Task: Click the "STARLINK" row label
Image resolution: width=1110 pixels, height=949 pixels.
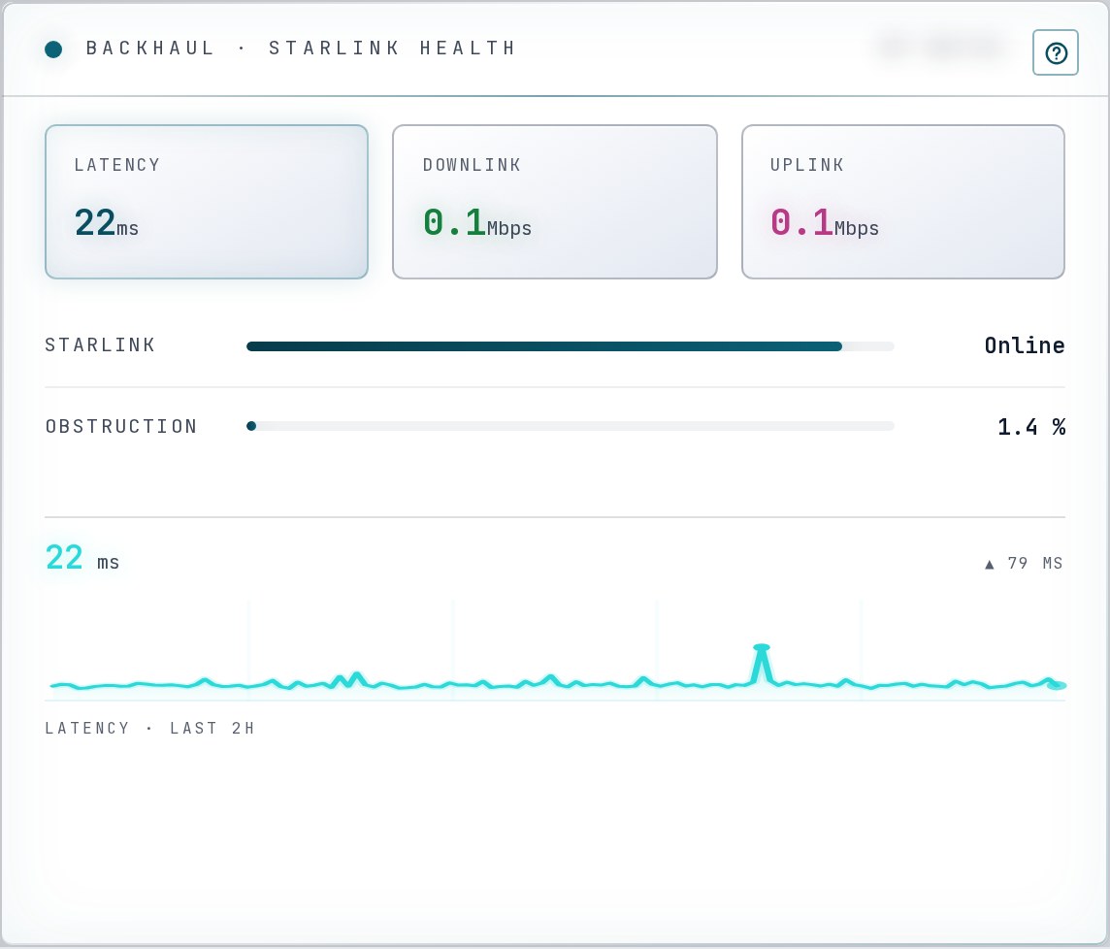Action: tap(100, 344)
